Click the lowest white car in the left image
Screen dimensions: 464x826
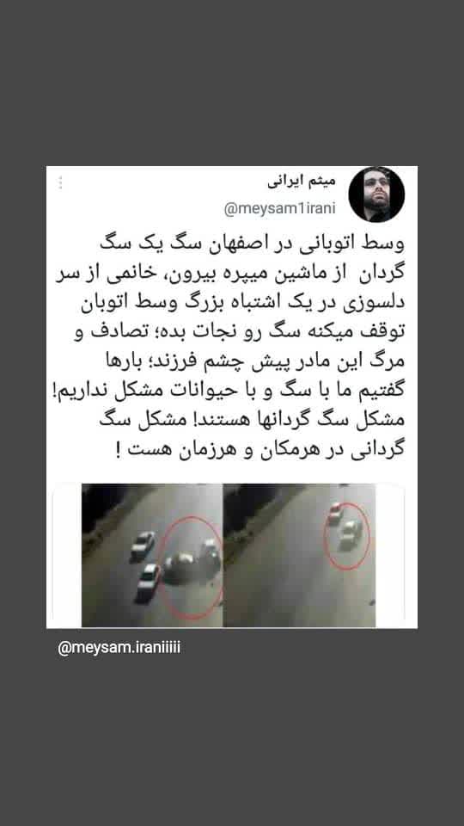pos(149,583)
